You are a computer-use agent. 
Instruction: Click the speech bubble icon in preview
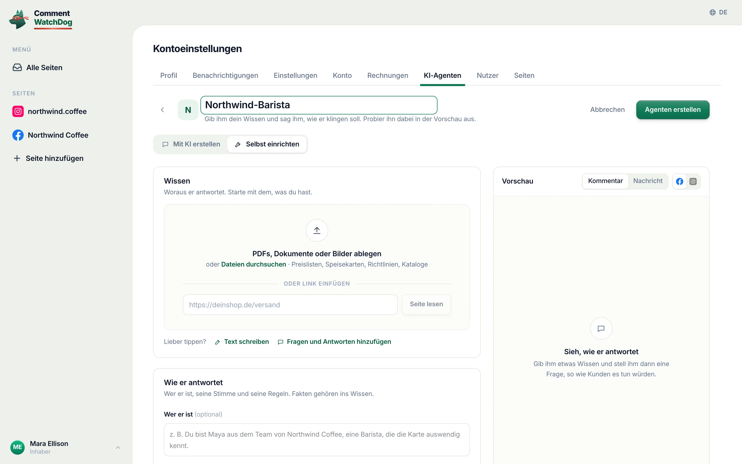[601, 328]
